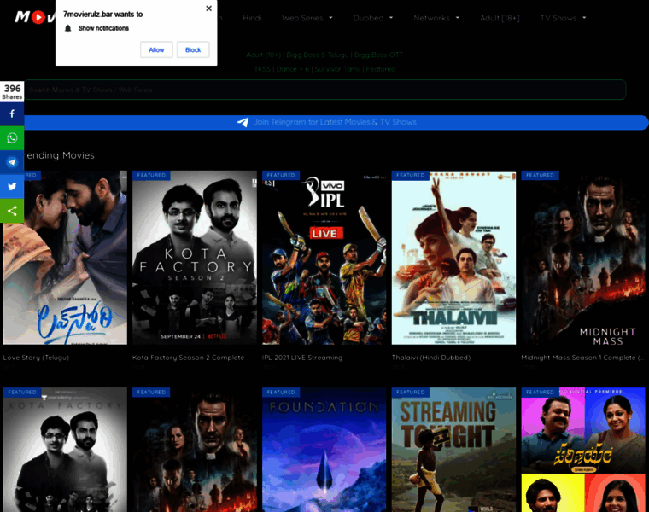Open the second-row Kota Factory poster
Image resolution: width=649 pixels, height=512 pixels.
[65, 450]
